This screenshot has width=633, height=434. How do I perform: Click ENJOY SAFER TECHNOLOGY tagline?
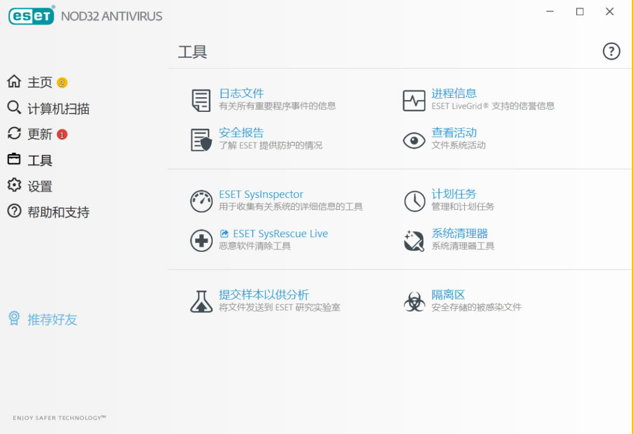click(x=59, y=418)
